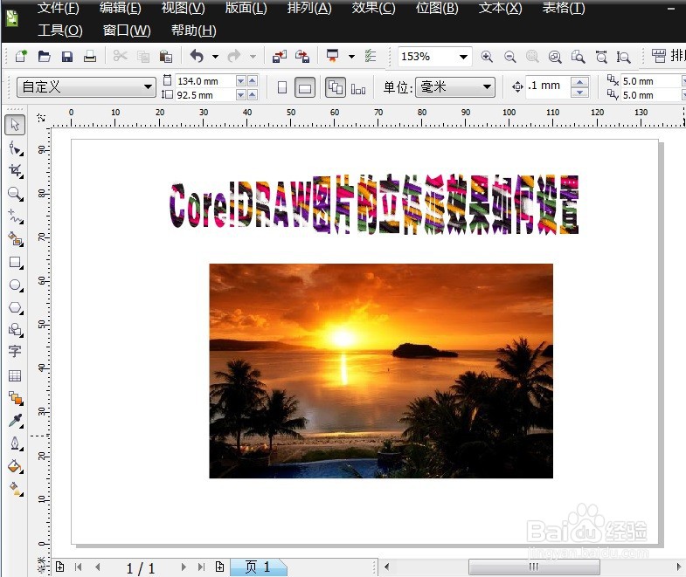Click the duplicate distance 5.0 mm X field
Image resolution: width=686 pixels, height=577 pixels.
pyautogui.click(x=651, y=81)
